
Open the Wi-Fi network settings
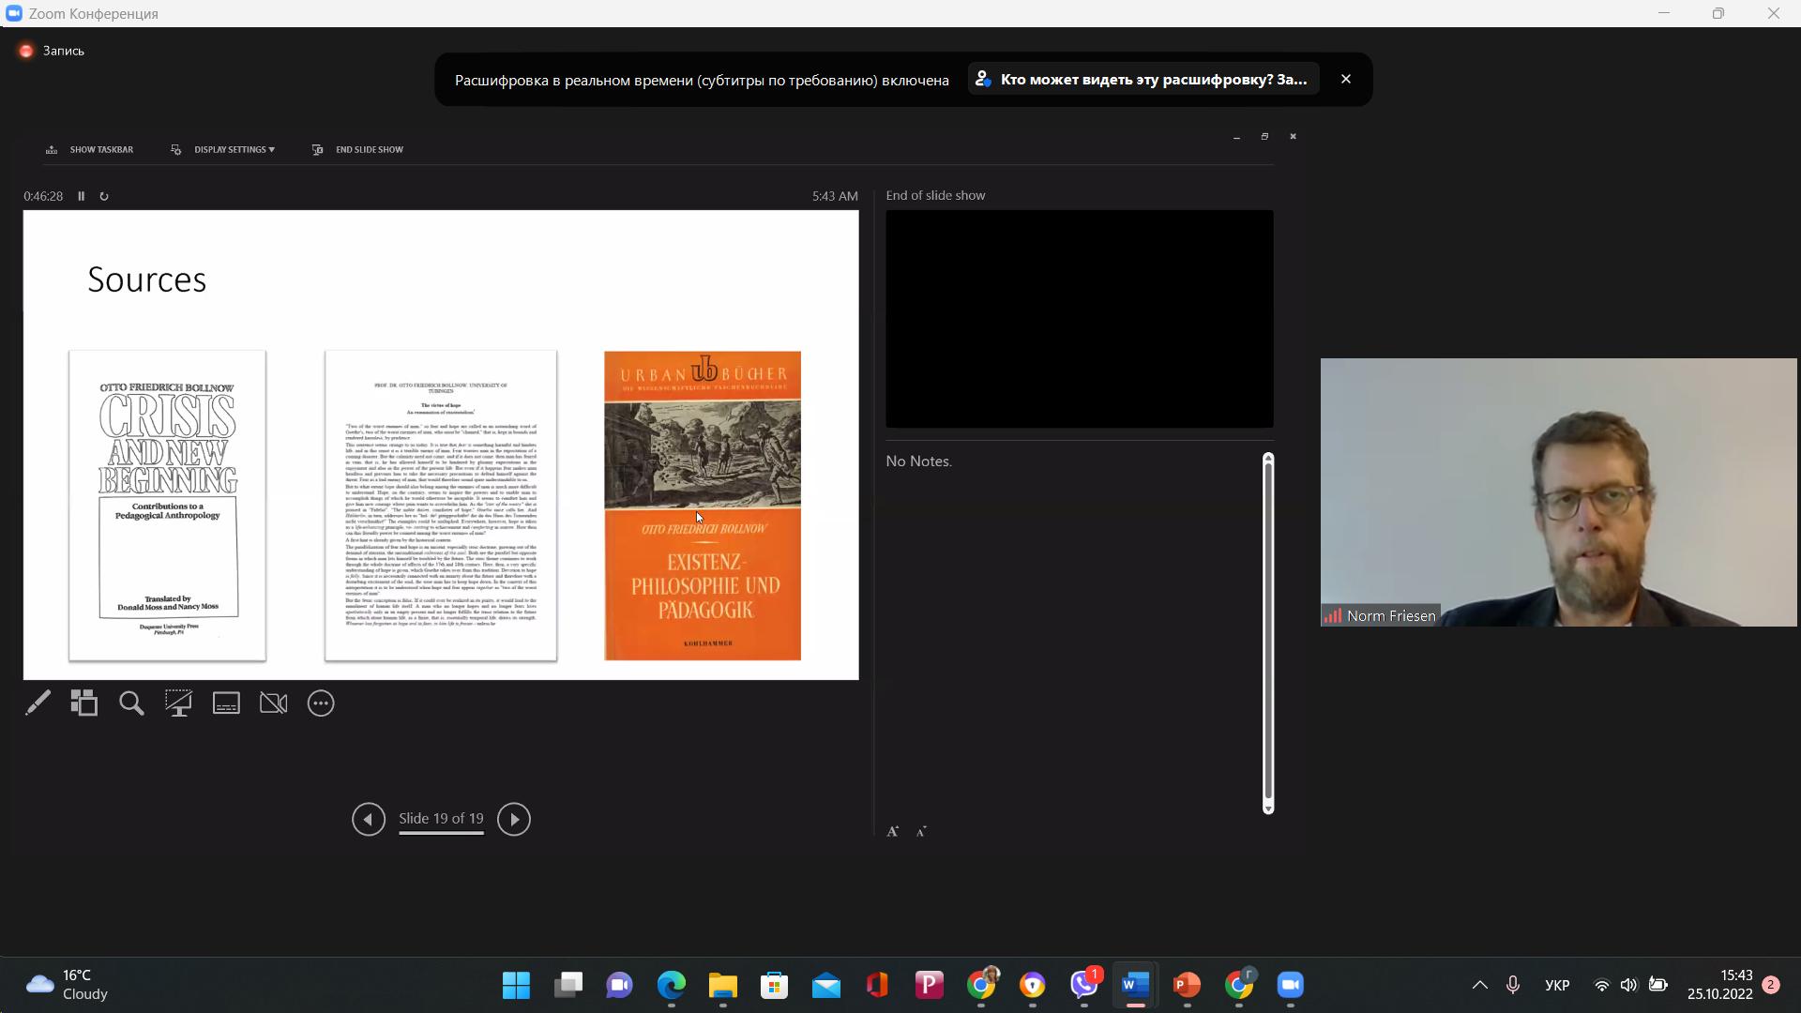click(x=1602, y=985)
